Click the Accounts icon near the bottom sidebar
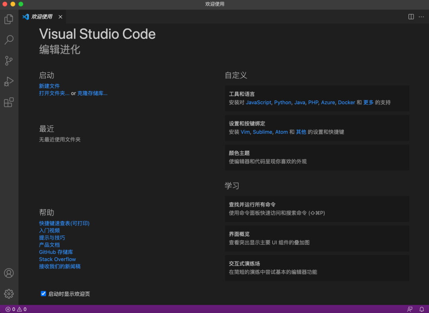The width and height of the screenshot is (429, 313). click(x=9, y=273)
